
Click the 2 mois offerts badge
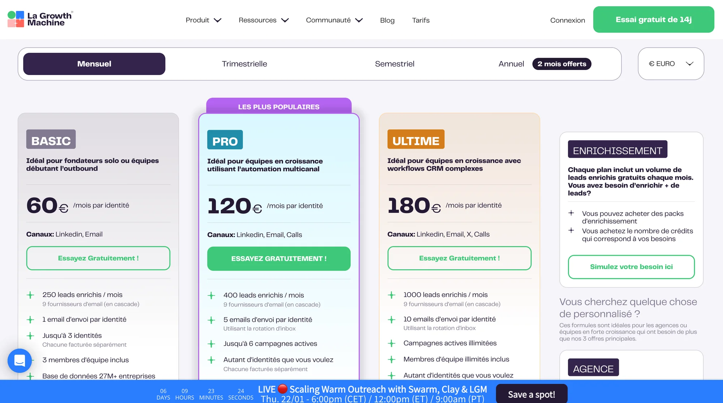(562, 64)
